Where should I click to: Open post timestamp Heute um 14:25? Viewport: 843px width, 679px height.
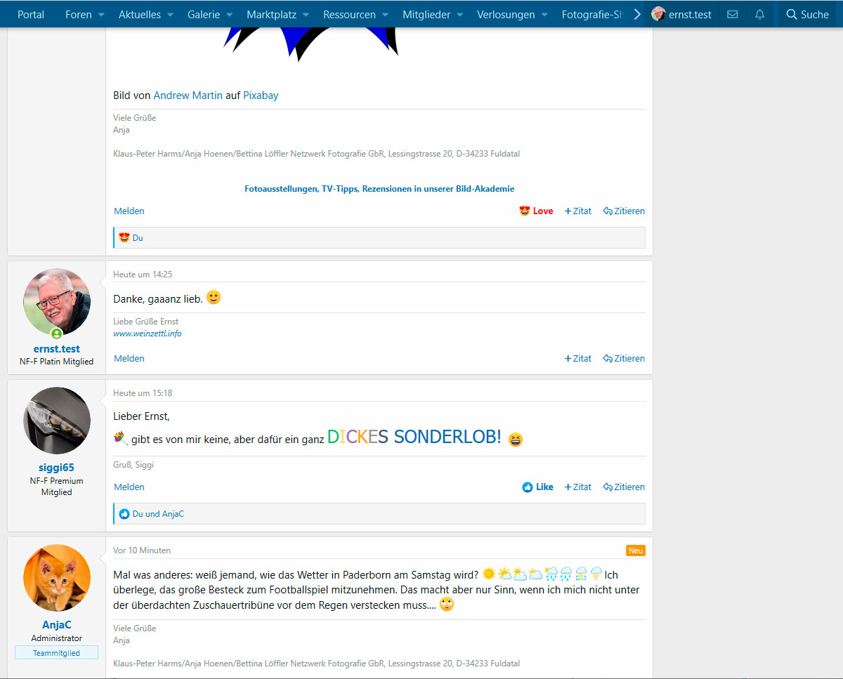[x=143, y=274]
